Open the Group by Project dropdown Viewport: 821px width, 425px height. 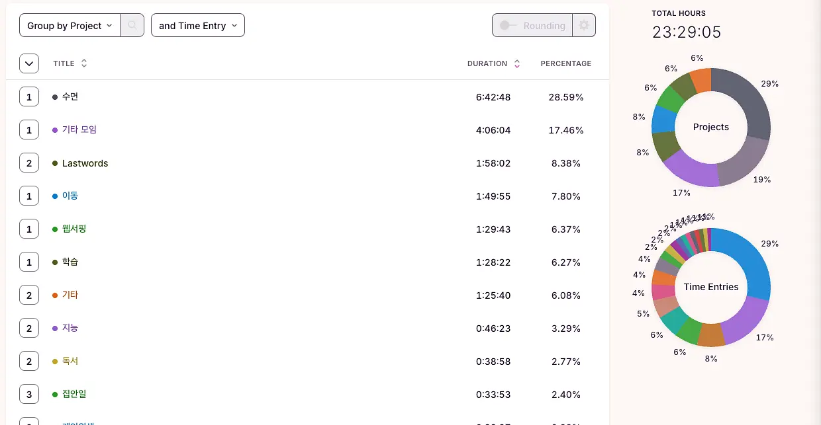point(70,26)
